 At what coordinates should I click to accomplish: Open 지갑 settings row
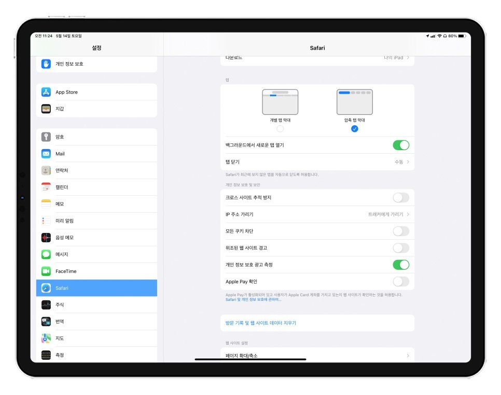pyautogui.click(x=96, y=109)
